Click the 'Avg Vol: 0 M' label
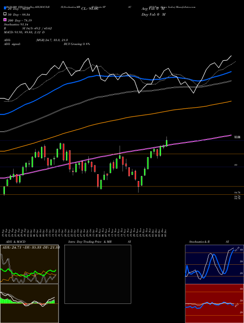The image size is (244, 323). pos(153,9)
